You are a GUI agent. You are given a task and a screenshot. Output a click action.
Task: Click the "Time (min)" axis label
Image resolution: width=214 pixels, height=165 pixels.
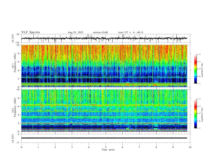click(x=108, y=150)
